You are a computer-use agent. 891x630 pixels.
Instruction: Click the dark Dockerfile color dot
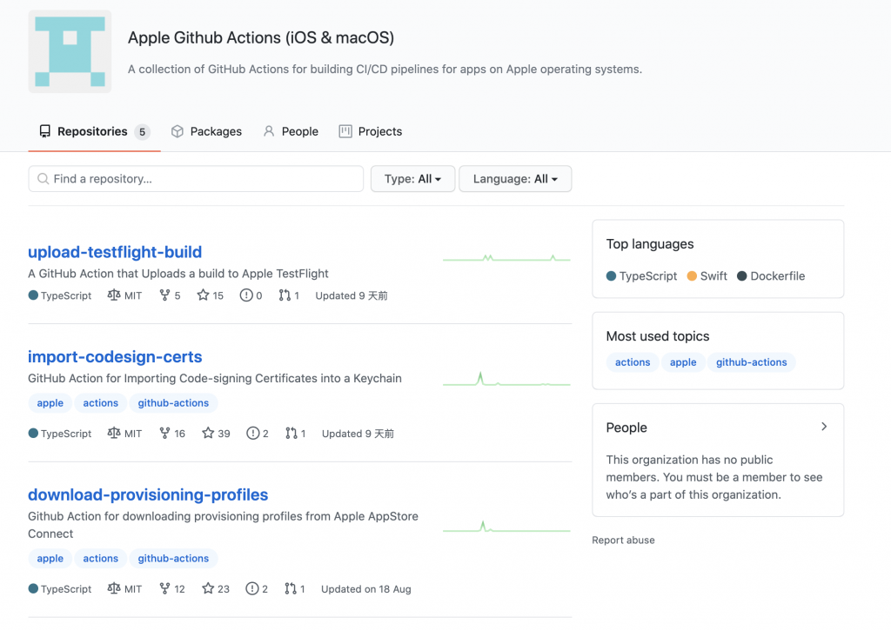(742, 275)
